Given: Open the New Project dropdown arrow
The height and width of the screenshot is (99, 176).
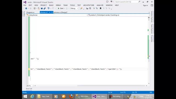Looking at the screenshot, I should coord(37,9).
